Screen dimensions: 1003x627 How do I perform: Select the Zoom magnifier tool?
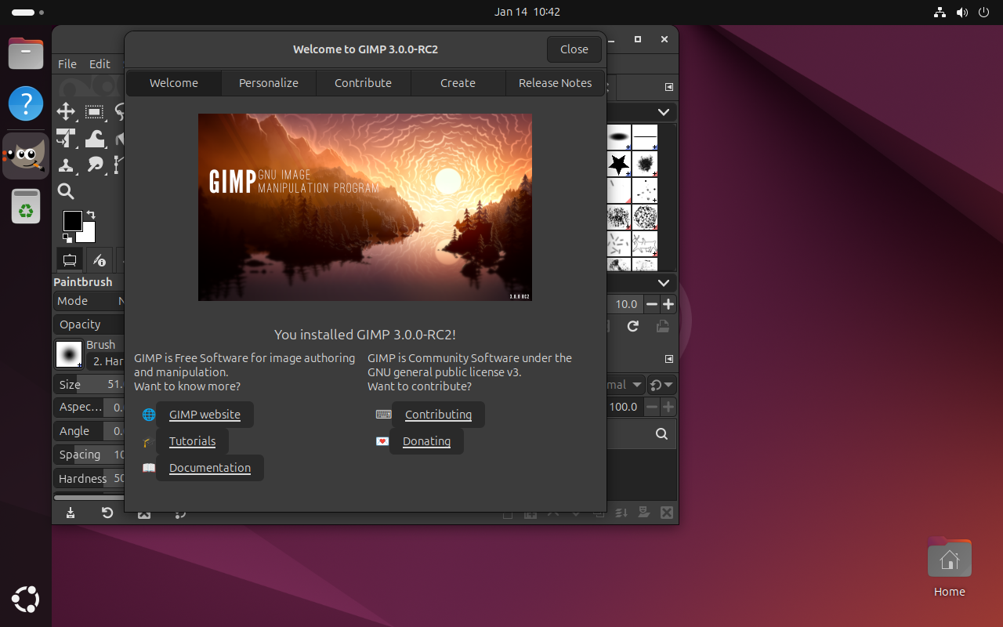pyautogui.click(x=66, y=191)
